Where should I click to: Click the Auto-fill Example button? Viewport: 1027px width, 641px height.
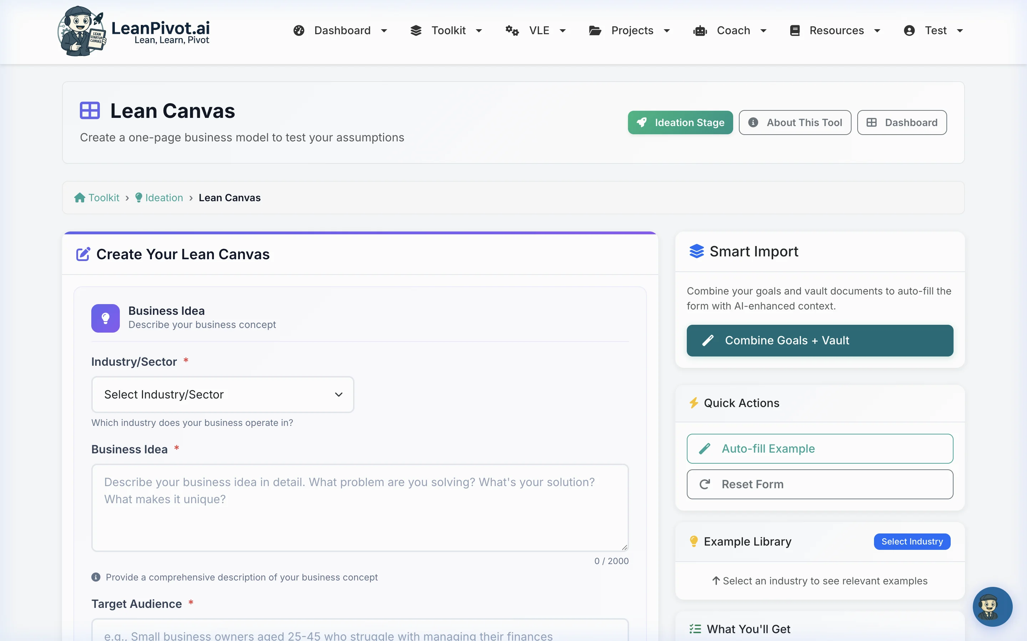coord(819,449)
